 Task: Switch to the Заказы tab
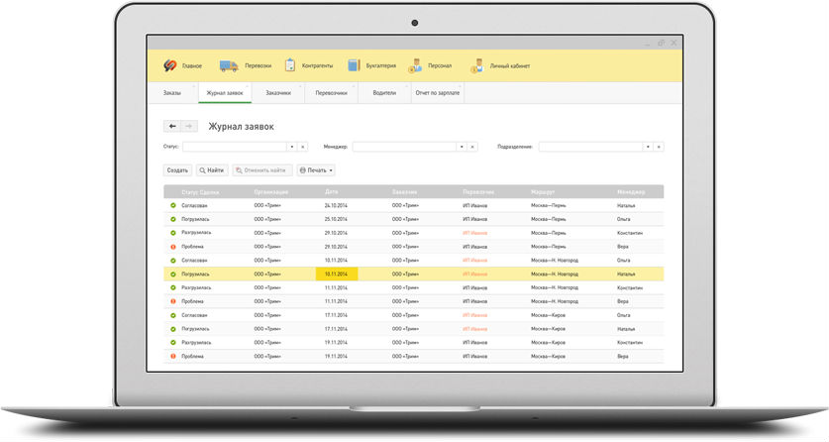click(x=171, y=92)
